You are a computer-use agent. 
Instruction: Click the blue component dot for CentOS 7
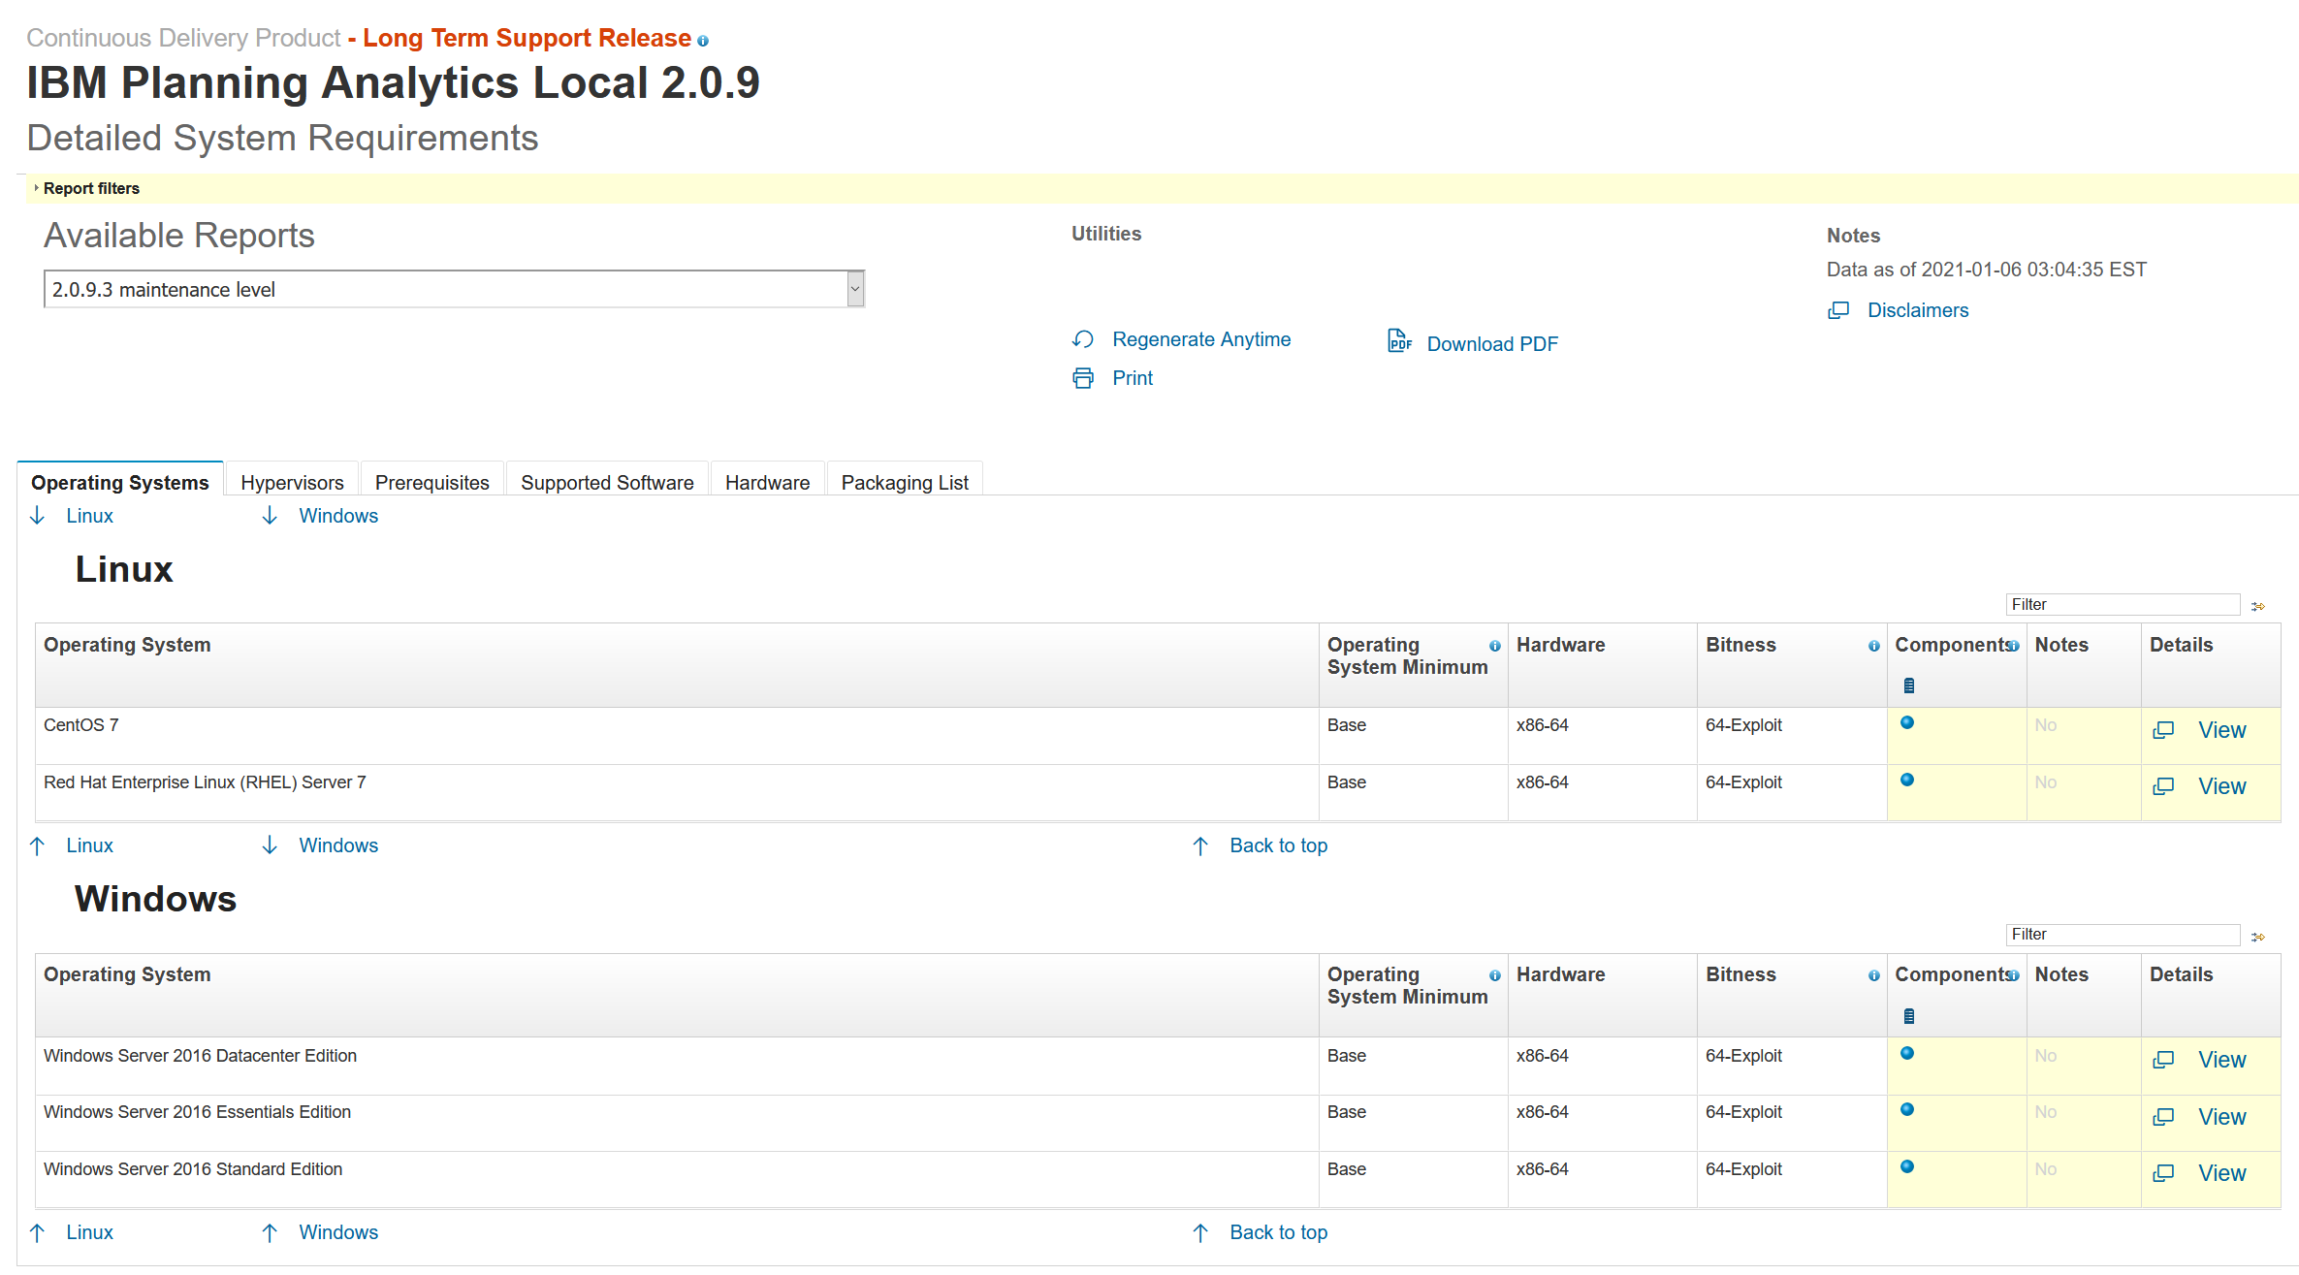click(1907, 722)
